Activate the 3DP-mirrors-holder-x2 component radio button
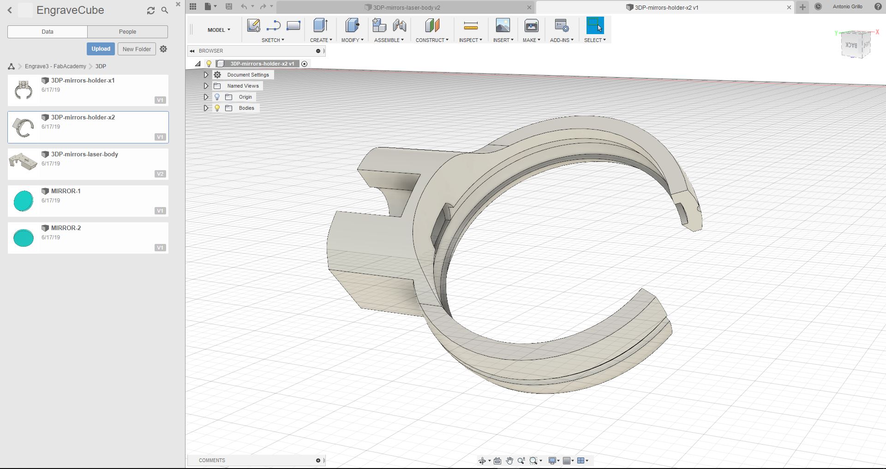The width and height of the screenshot is (886, 469). point(304,64)
